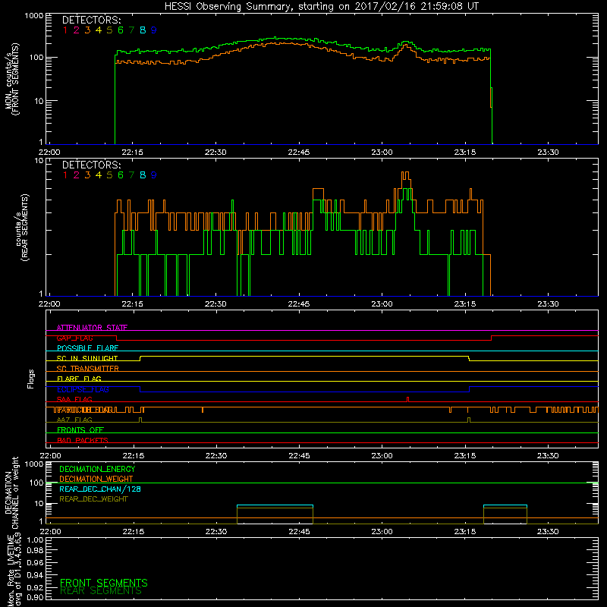
Task: Click the DETECTORS: label in the front segments panel
Action: [91, 20]
